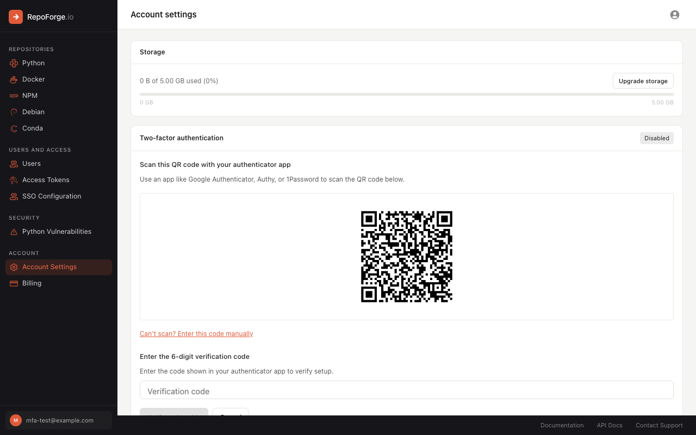The height and width of the screenshot is (435, 696).
Task: Open the Users section
Action: [32, 164]
